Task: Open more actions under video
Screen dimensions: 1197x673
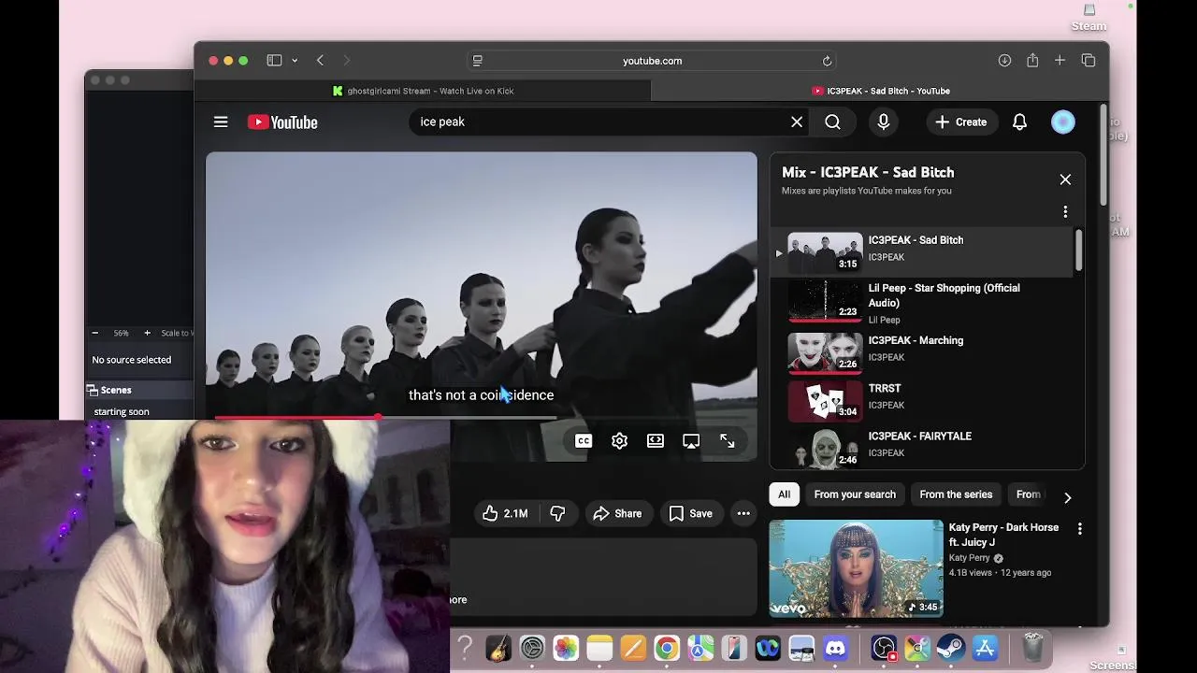Action: [x=743, y=513]
